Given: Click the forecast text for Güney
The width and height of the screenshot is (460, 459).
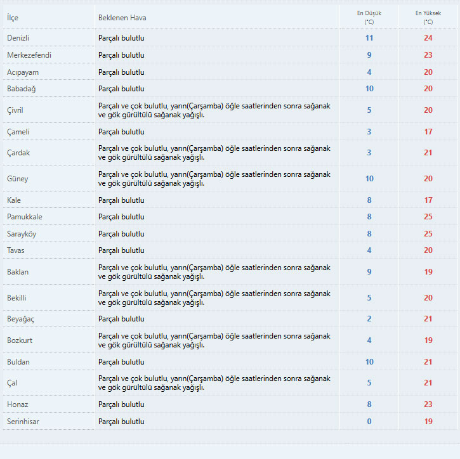Looking at the screenshot, I should [214, 179].
